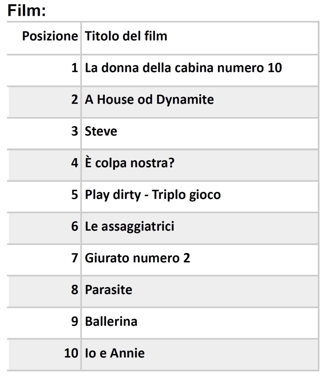
Task: Click the "Le assaggiatrici" film title
Action: tap(129, 226)
